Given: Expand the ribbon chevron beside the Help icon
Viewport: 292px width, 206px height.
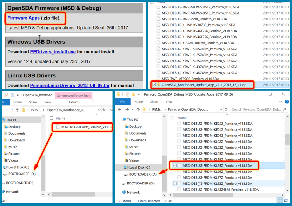Looking at the screenshot, I should click(x=281, y=102).
